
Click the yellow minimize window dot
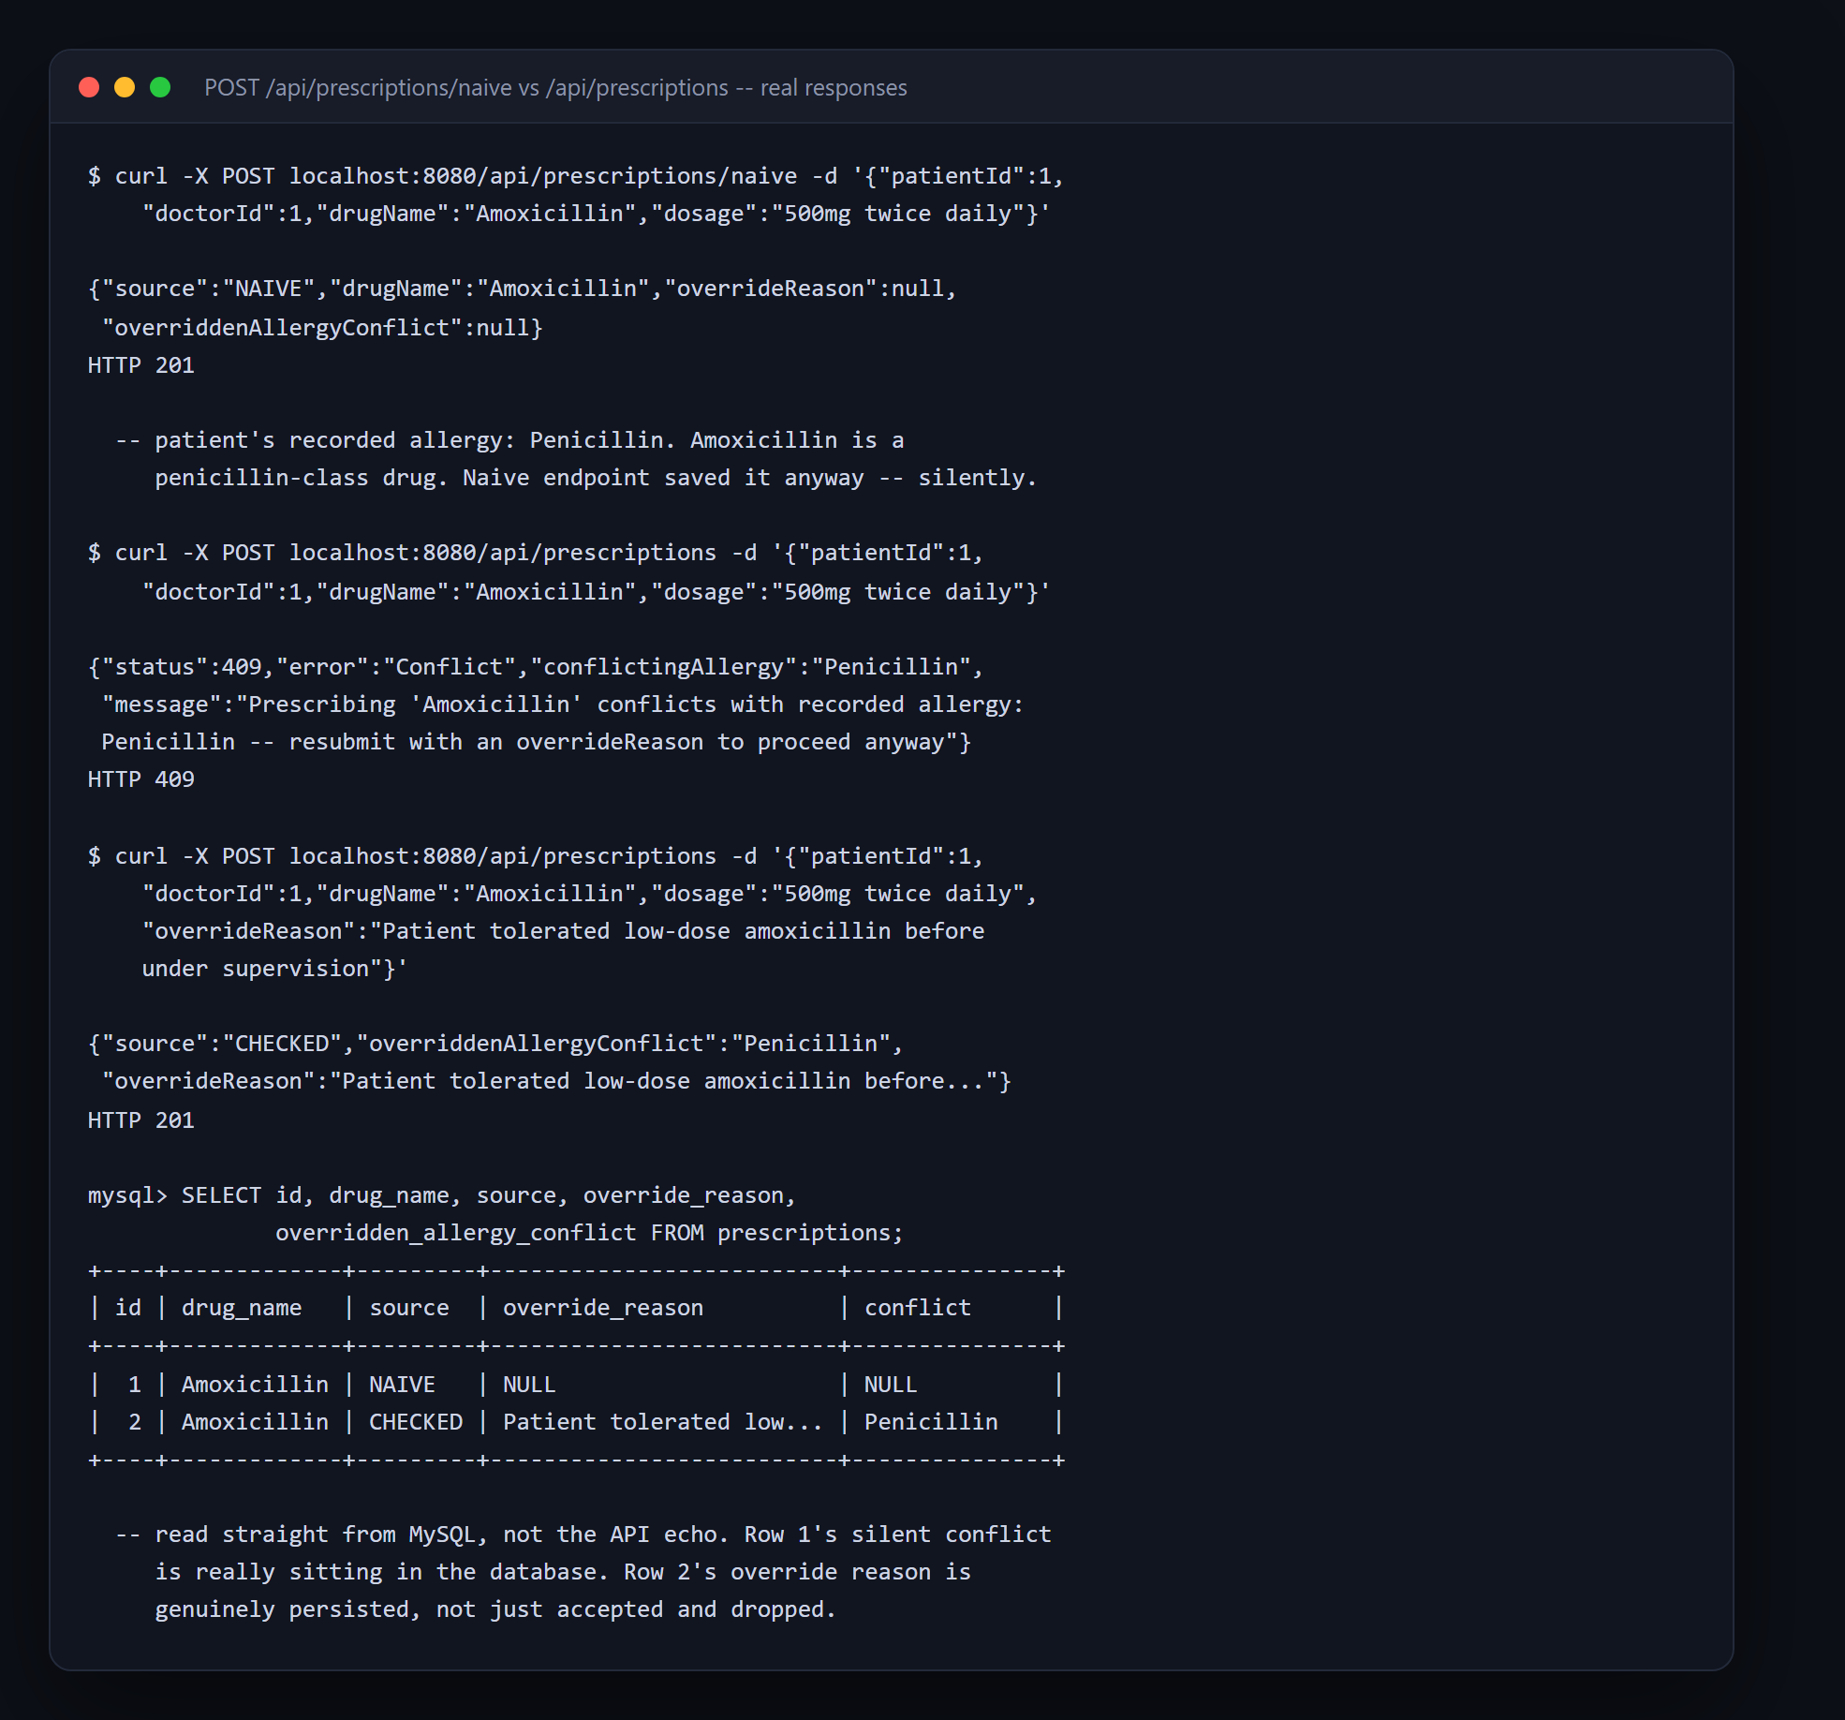click(125, 87)
